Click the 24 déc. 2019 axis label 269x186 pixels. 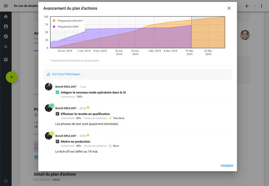point(208,52)
